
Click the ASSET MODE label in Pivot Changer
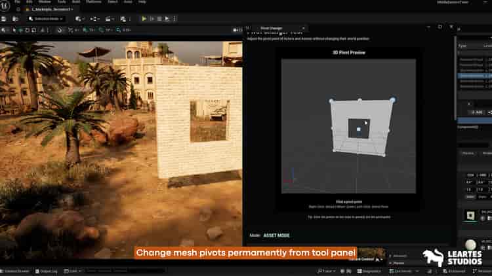point(276,235)
